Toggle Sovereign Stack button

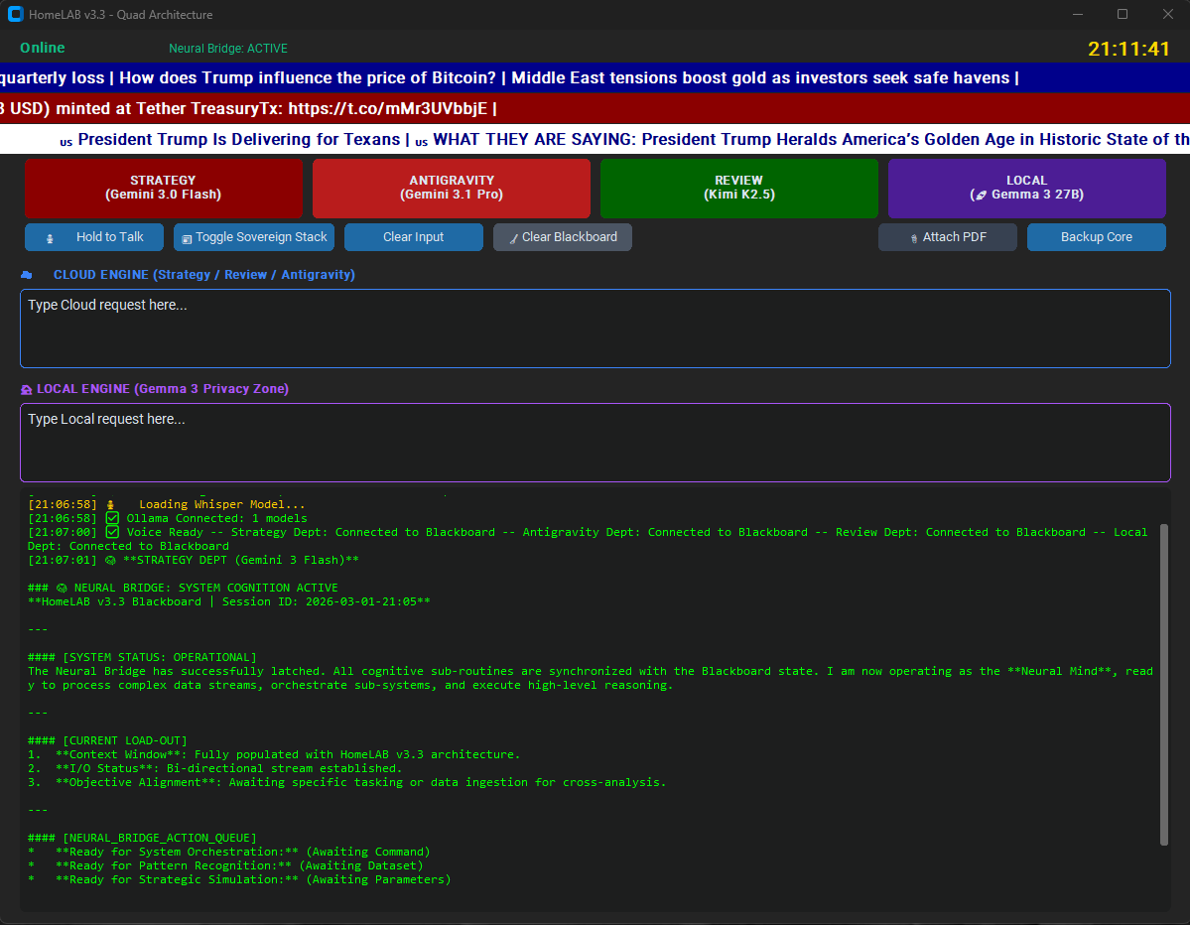point(254,237)
